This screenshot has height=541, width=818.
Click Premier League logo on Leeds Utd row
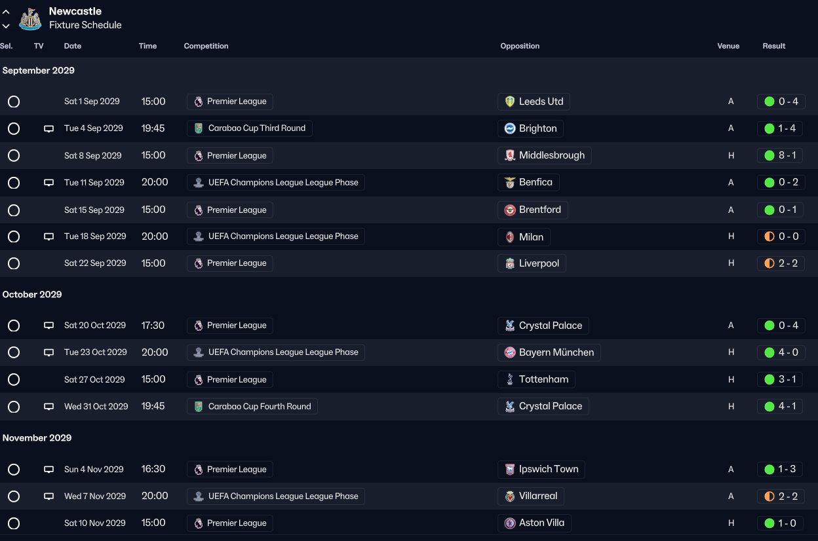(x=198, y=102)
